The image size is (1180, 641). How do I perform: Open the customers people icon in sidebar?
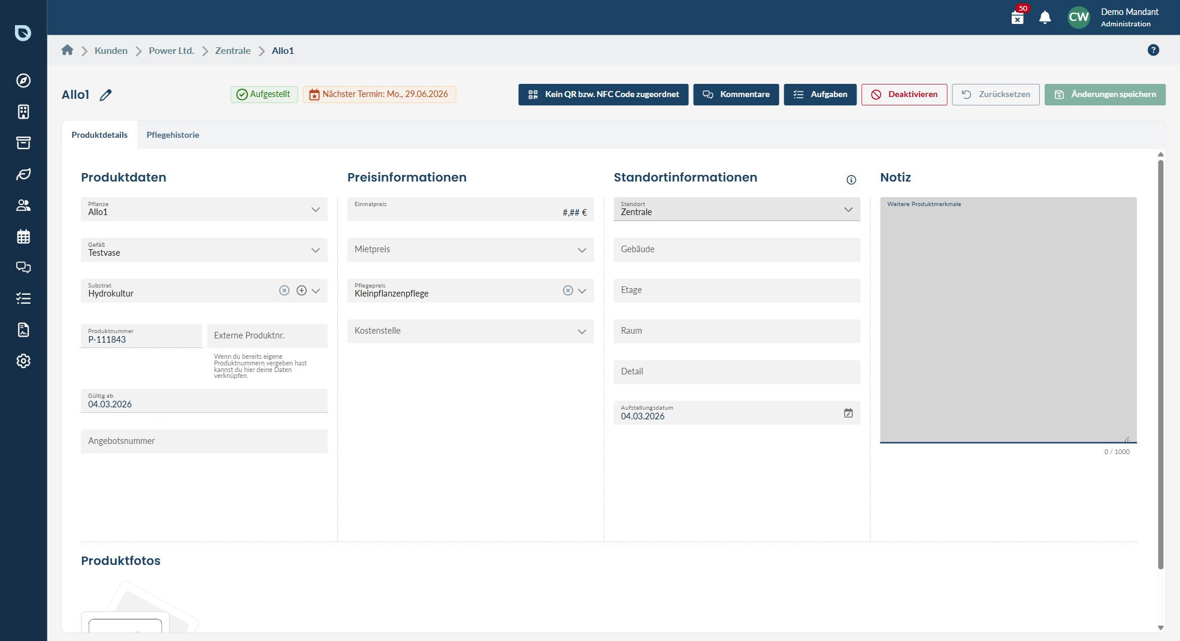23,205
